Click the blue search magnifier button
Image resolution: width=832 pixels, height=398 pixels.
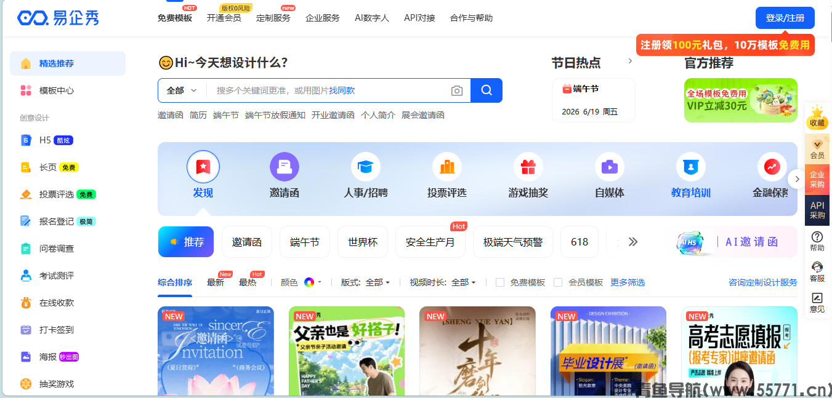tap(487, 90)
